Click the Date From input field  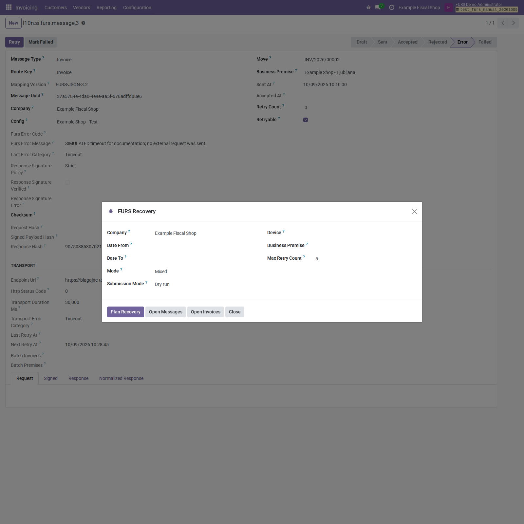(206, 246)
